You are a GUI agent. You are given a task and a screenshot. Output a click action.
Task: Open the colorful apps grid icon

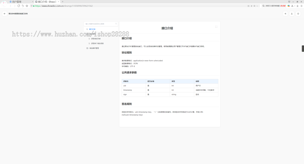tap(289, 6)
